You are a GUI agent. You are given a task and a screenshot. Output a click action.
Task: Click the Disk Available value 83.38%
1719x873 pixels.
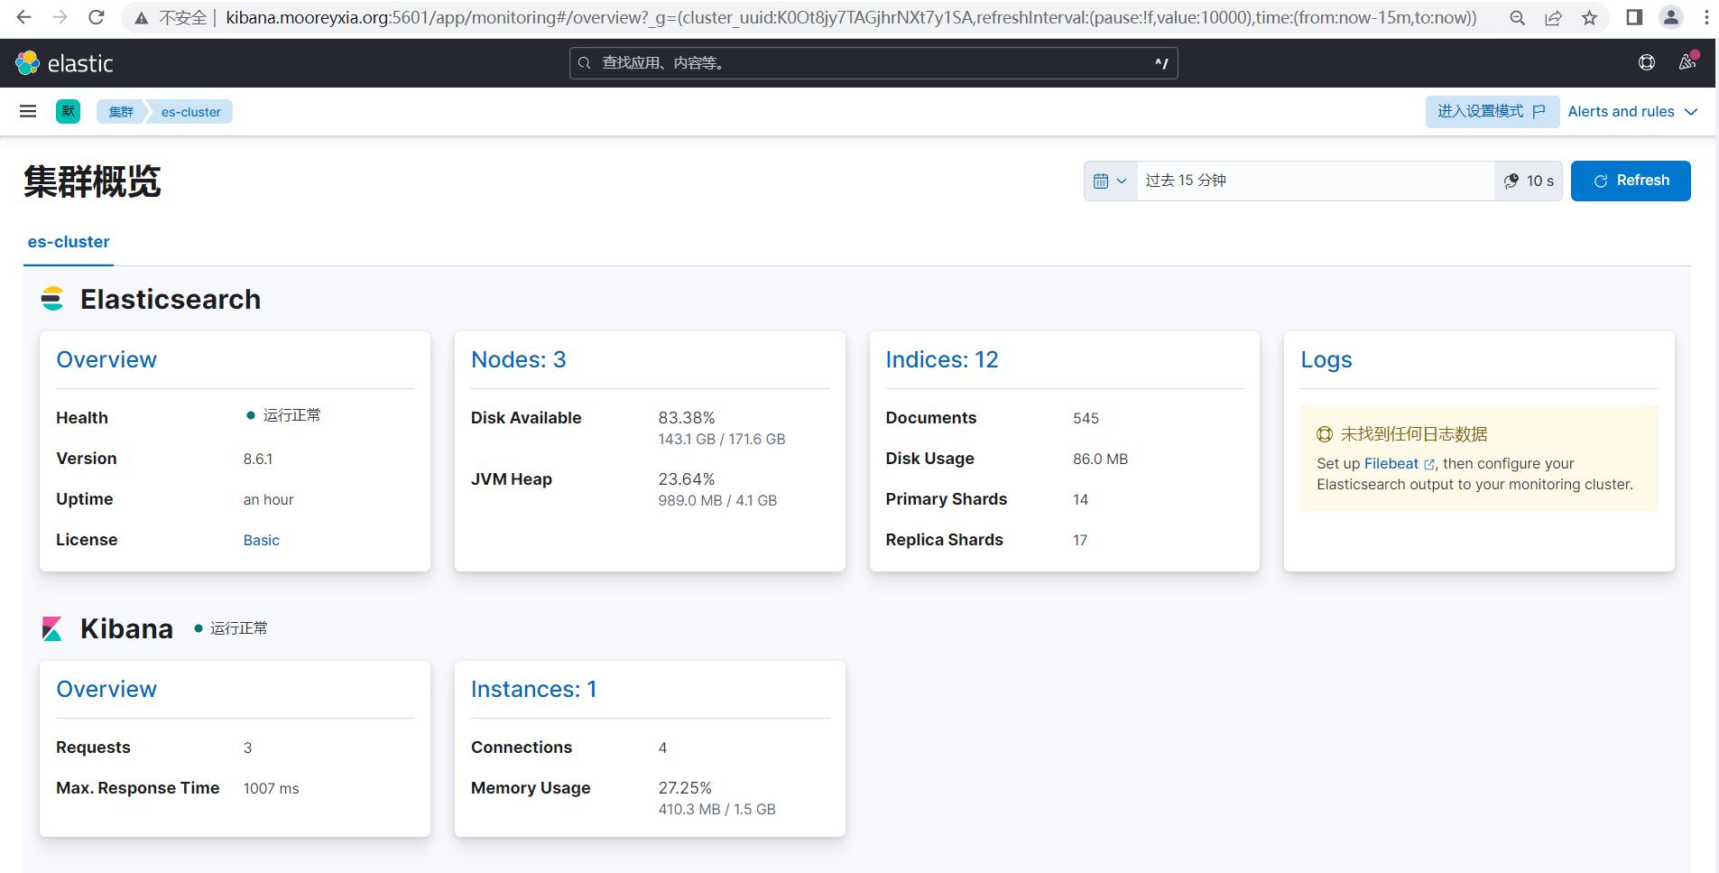tap(687, 418)
